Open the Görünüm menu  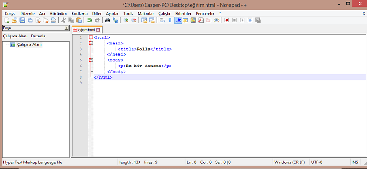point(58,13)
